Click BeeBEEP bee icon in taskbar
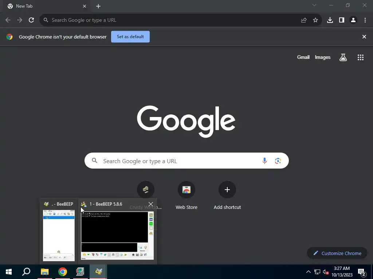This screenshot has height=279, width=373. coord(98,272)
